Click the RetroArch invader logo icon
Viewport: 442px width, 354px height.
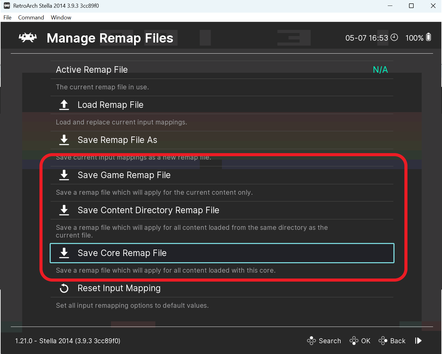(28, 38)
